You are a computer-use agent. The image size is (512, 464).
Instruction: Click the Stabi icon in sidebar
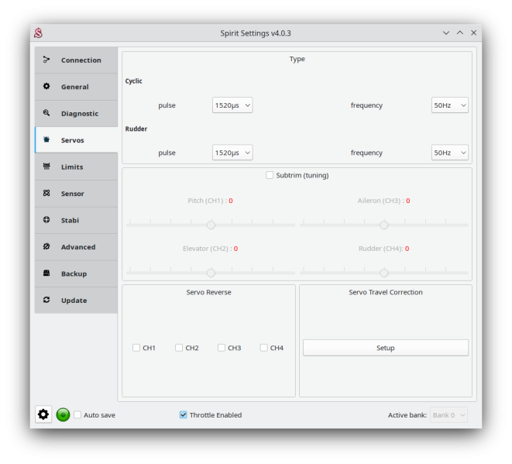tap(46, 220)
